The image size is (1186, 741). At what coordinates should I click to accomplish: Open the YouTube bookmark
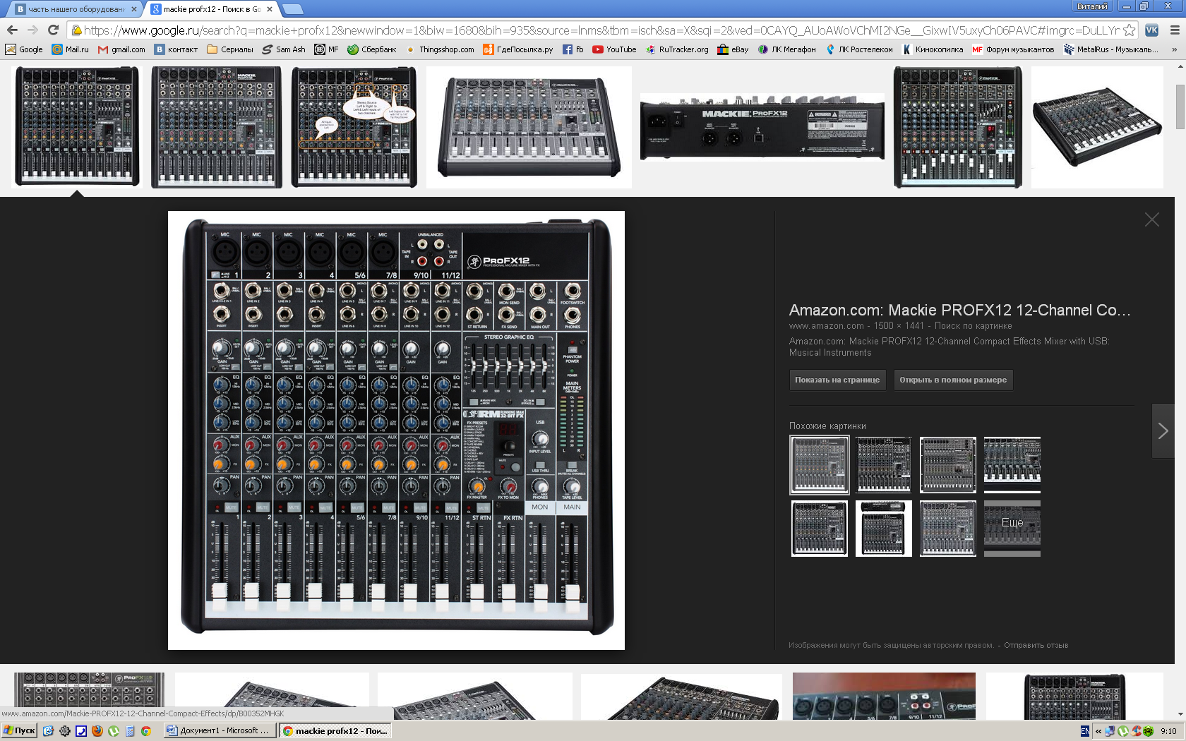(614, 49)
